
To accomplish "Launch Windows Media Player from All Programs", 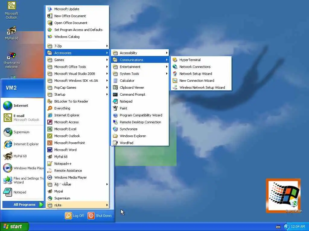I will (77, 177).
